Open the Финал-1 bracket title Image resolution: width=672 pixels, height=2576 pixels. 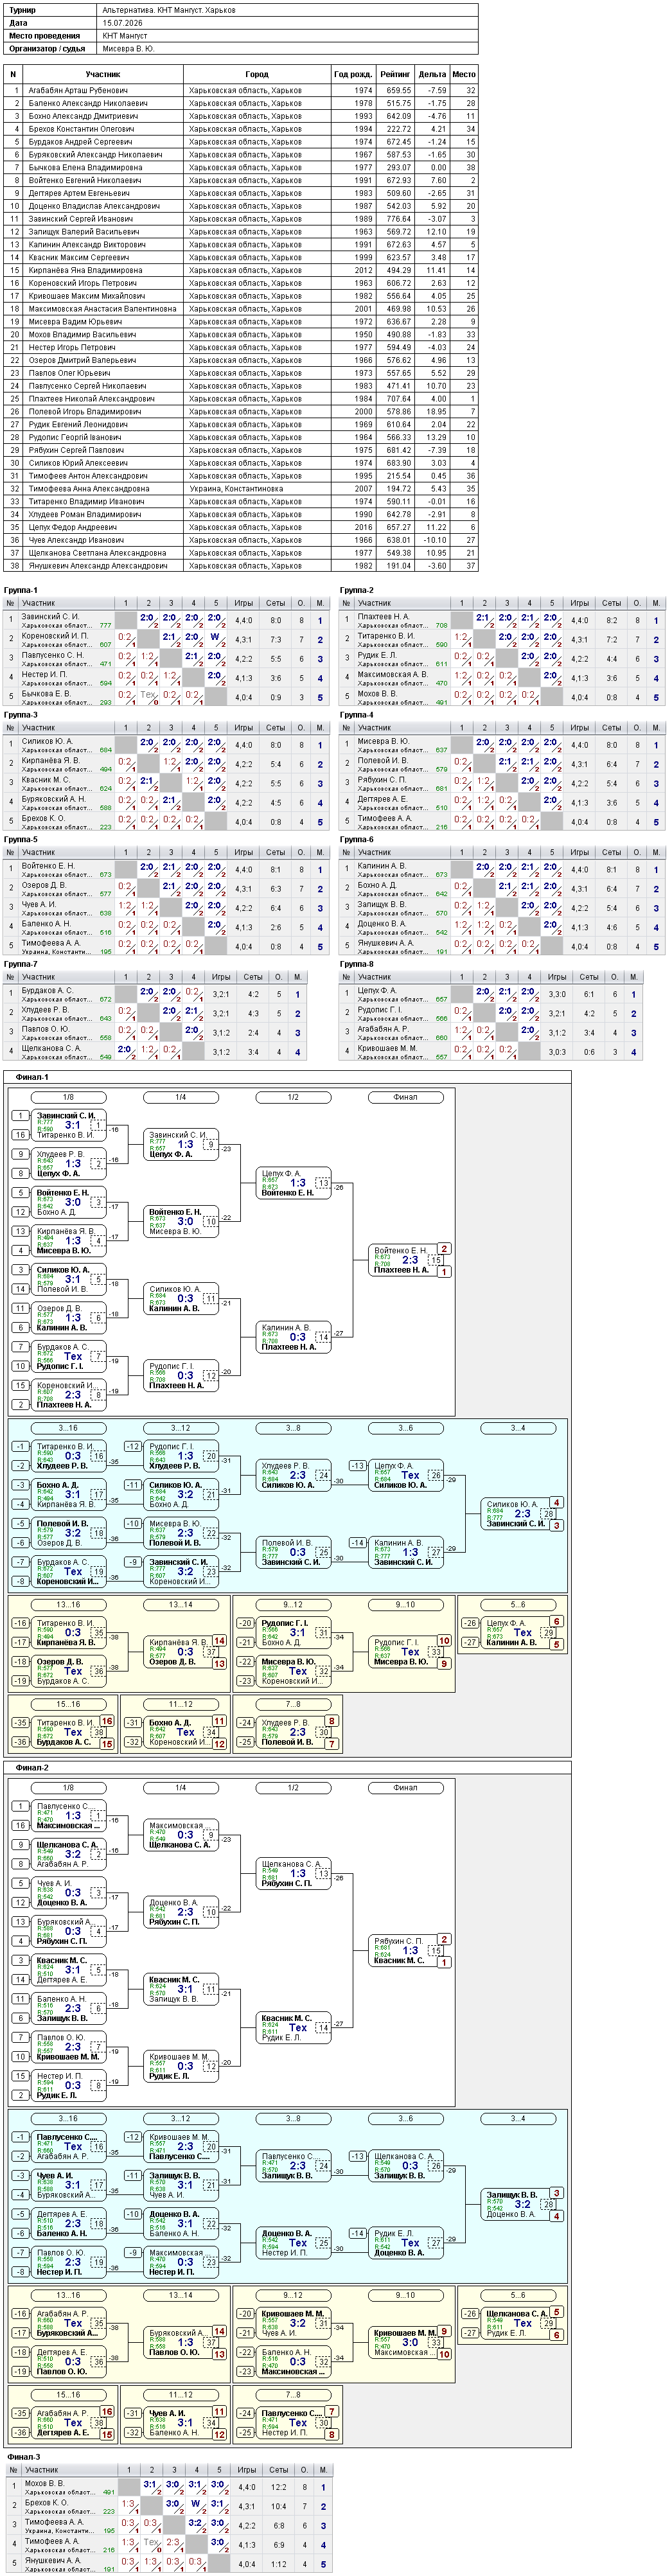tap(32, 1077)
